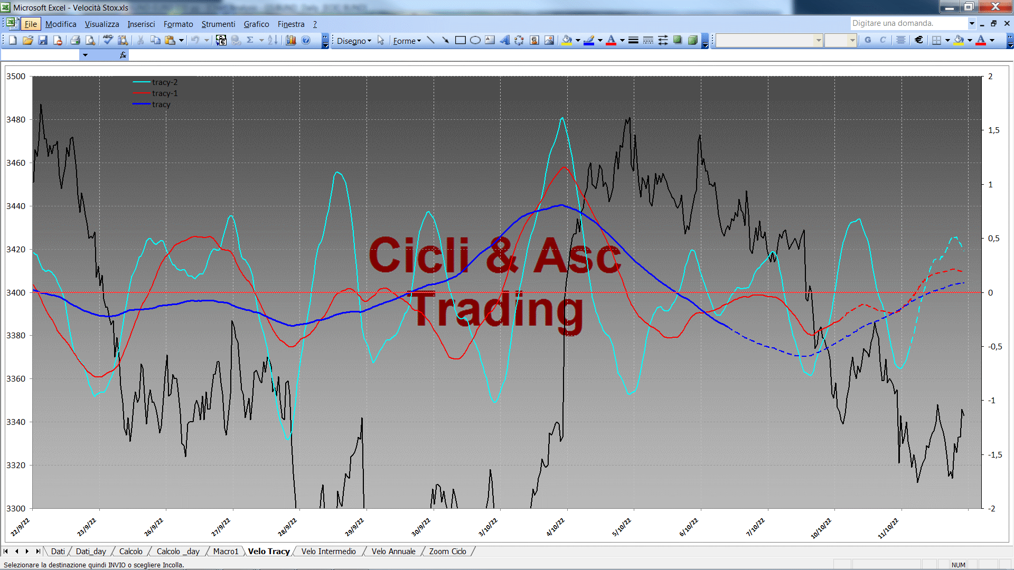Click the Euro conversion icon in standard toolbar
Screen dimensions: 1014x570
[221, 40]
